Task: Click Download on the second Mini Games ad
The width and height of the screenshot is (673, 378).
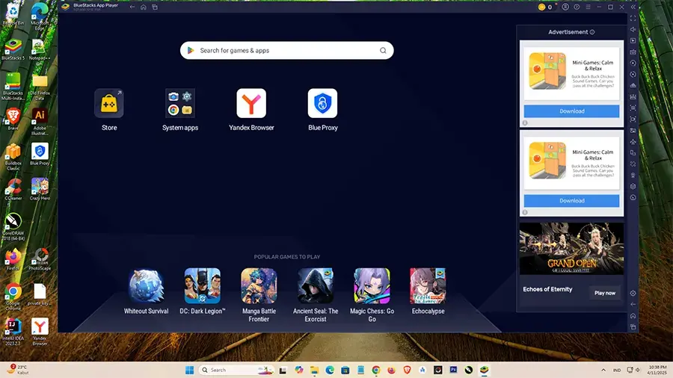Action: coord(572,200)
